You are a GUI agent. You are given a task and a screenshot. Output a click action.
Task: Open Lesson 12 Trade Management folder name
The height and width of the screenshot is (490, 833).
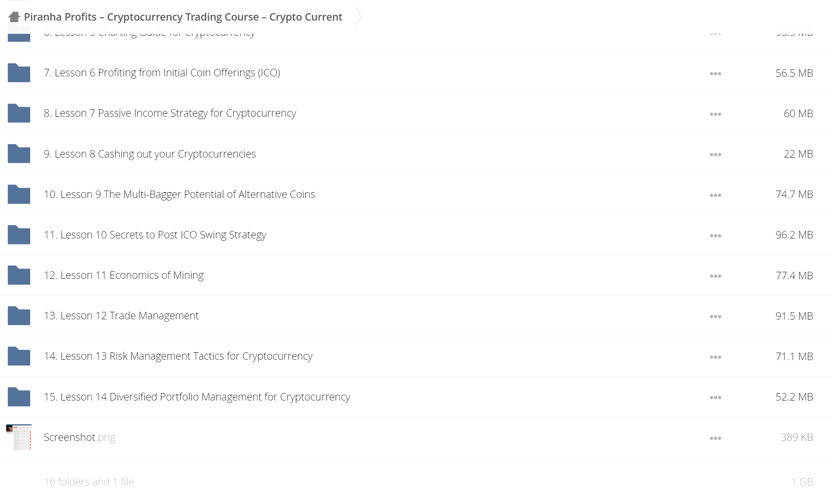(121, 316)
